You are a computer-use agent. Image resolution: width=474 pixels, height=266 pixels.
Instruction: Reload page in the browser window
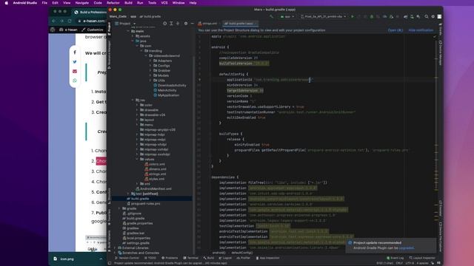(x=70, y=21)
